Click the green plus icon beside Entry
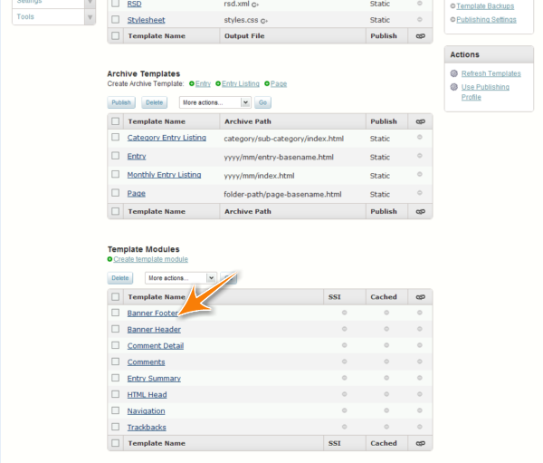Image resolution: width=543 pixels, height=463 pixels. 192,83
